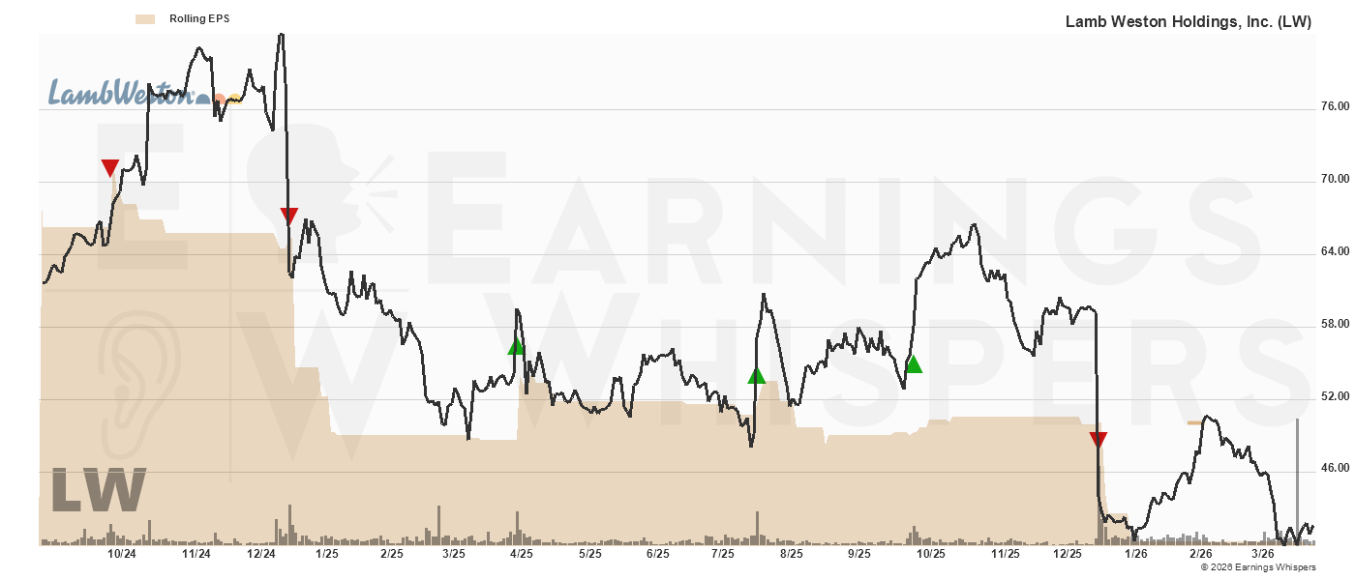Click the 1/25 date axis label
This screenshot has width=1355, height=580.
pyautogui.click(x=326, y=554)
